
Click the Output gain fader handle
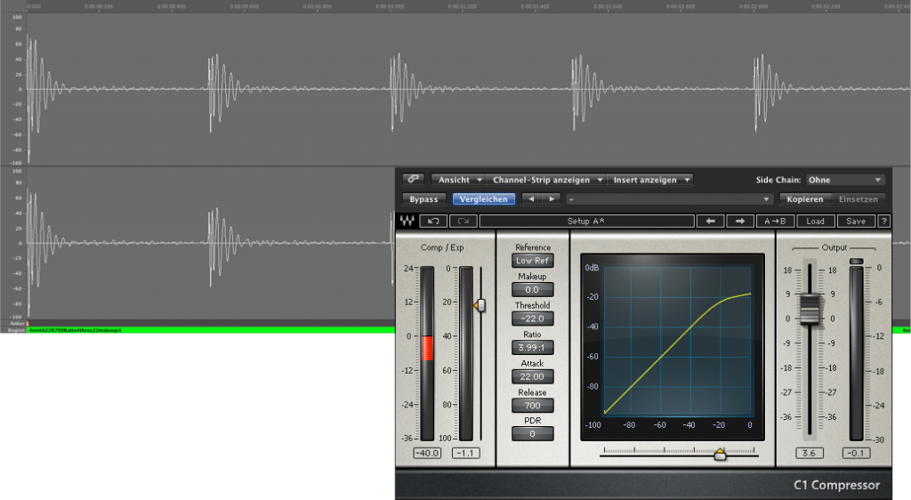point(810,309)
